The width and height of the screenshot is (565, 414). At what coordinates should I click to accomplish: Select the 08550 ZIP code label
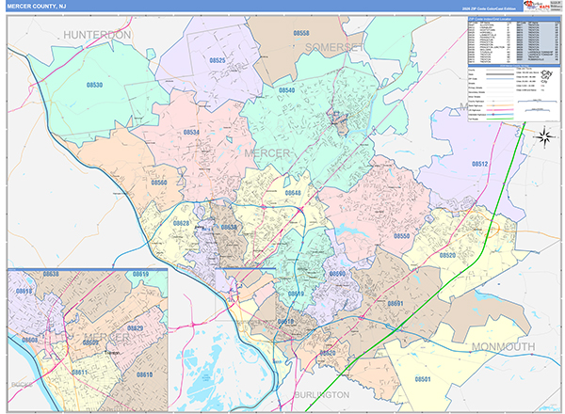pyautogui.click(x=402, y=236)
